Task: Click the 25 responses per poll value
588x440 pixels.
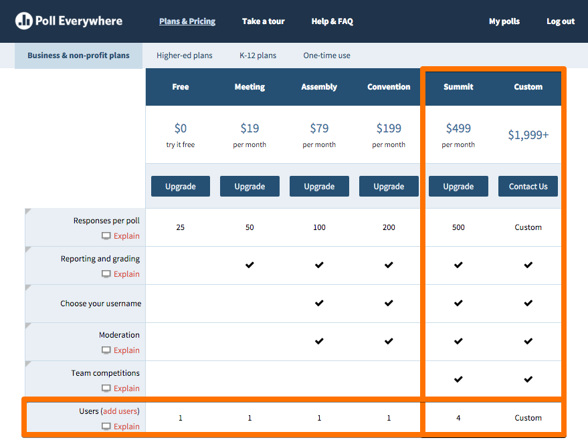Action: pyautogui.click(x=181, y=227)
